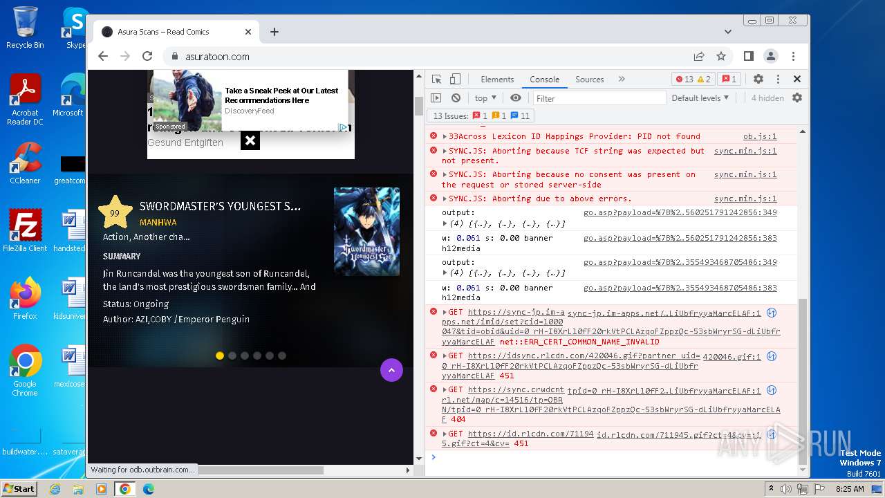The height and width of the screenshot is (498, 885).
Task: Click the page vertical scrollbar thumb
Action: tap(418, 106)
